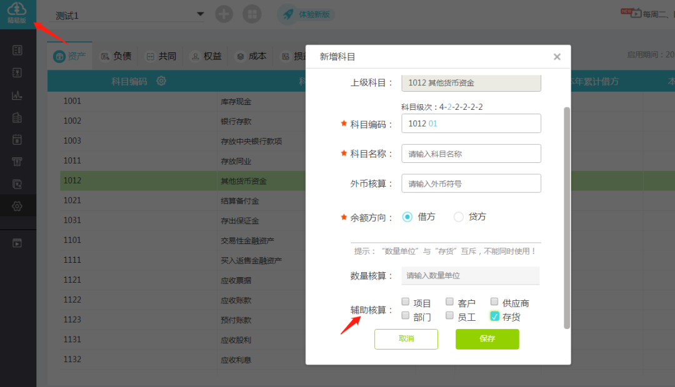Open the calendar icon in the left sidebar
675x387 pixels.
click(17, 139)
